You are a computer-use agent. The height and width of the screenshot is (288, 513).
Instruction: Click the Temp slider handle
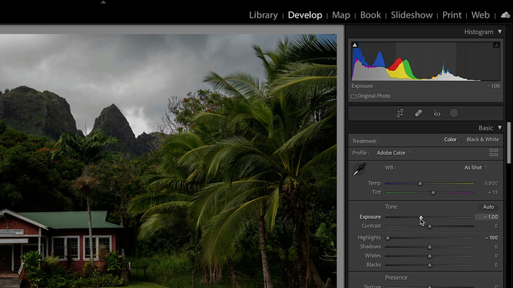420,184
